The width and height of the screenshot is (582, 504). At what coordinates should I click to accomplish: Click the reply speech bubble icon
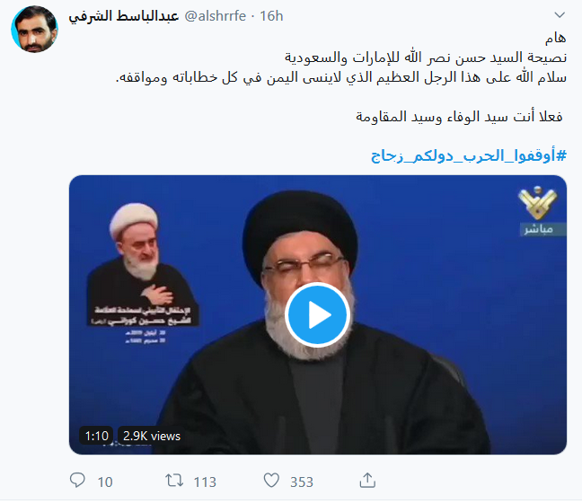tap(77, 480)
